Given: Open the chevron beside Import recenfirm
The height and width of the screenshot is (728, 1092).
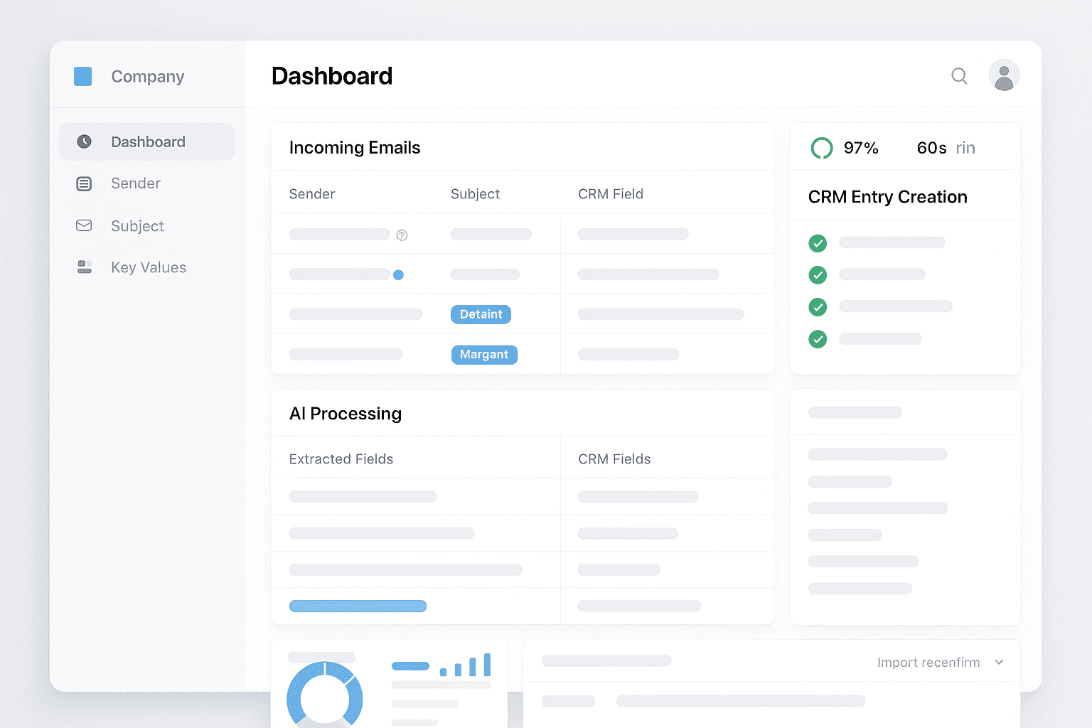Looking at the screenshot, I should pos(999,662).
